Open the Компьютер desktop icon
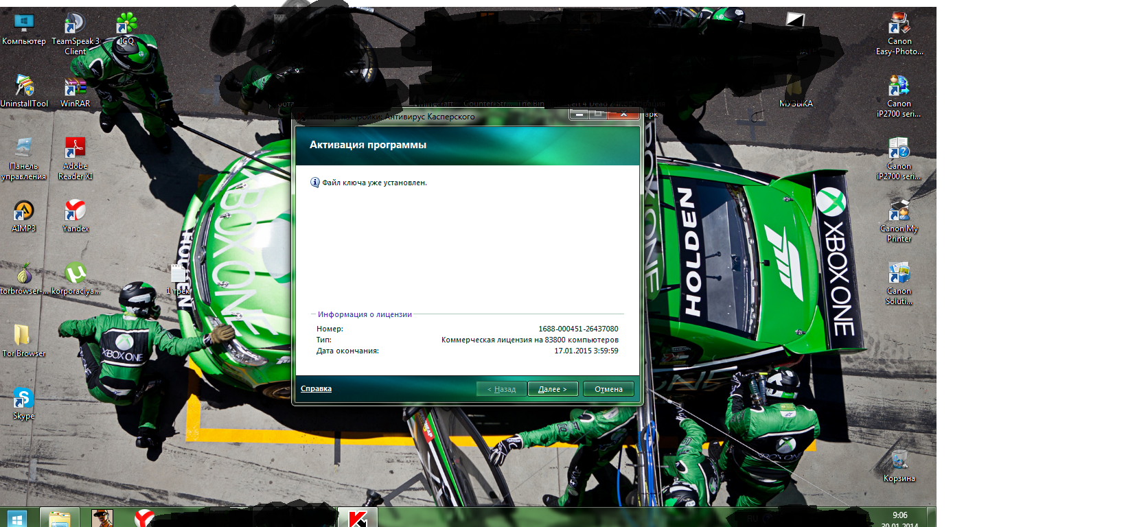1137x527 pixels. coord(24,30)
